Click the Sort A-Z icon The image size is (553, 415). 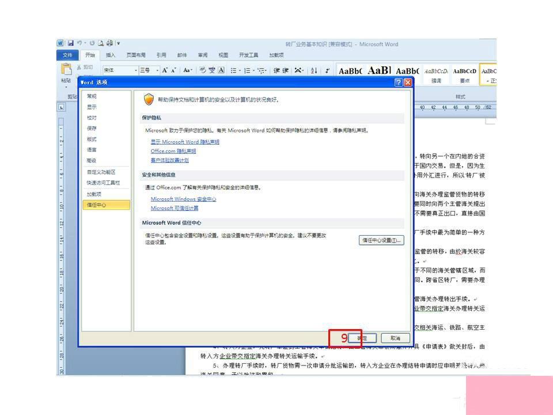[x=314, y=70]
